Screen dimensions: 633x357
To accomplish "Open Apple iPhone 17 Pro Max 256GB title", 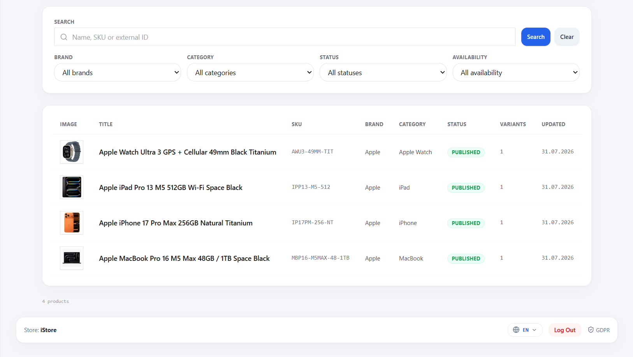I will [x=176, y=223].
